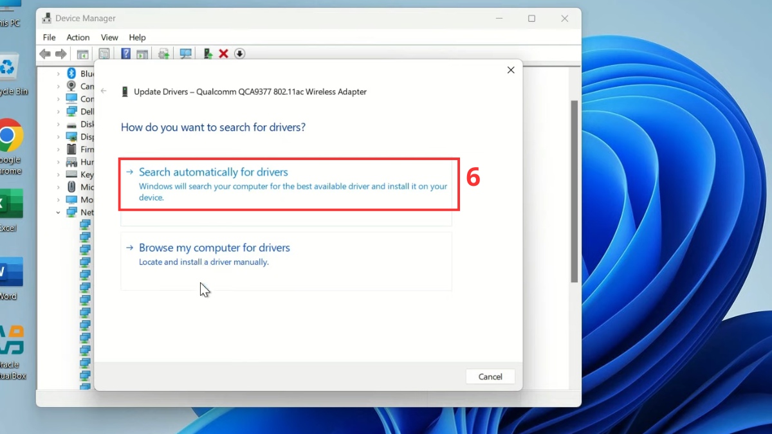Expand the Firmware category chevron
Viewport: 772px width, 434px height.
coord(58,149)
